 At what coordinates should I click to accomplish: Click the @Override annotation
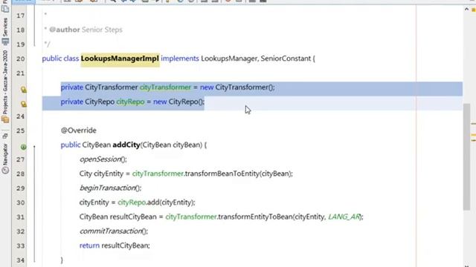point(79,131)
